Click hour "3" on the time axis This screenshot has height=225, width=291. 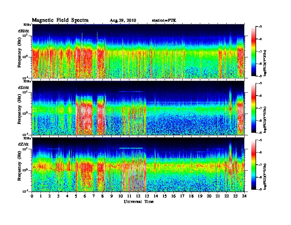[58, 196]
